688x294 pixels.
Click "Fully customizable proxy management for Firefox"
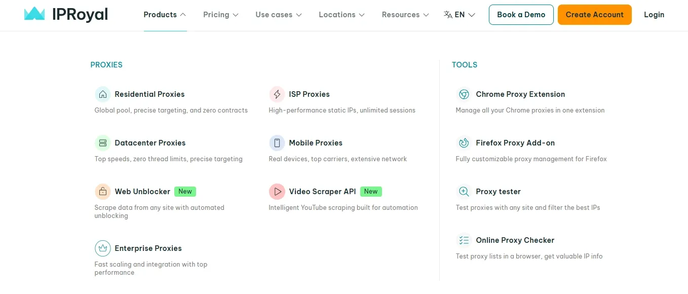pos(531,159)
